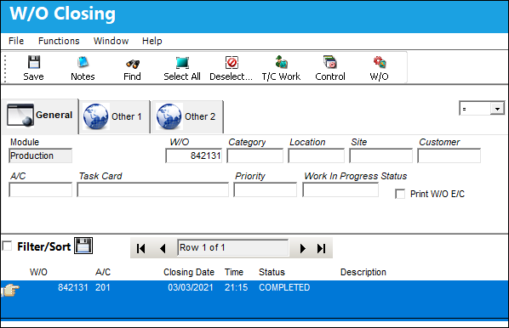
Task: Click the toolbar drag handle dots
Action: [5, 68]
